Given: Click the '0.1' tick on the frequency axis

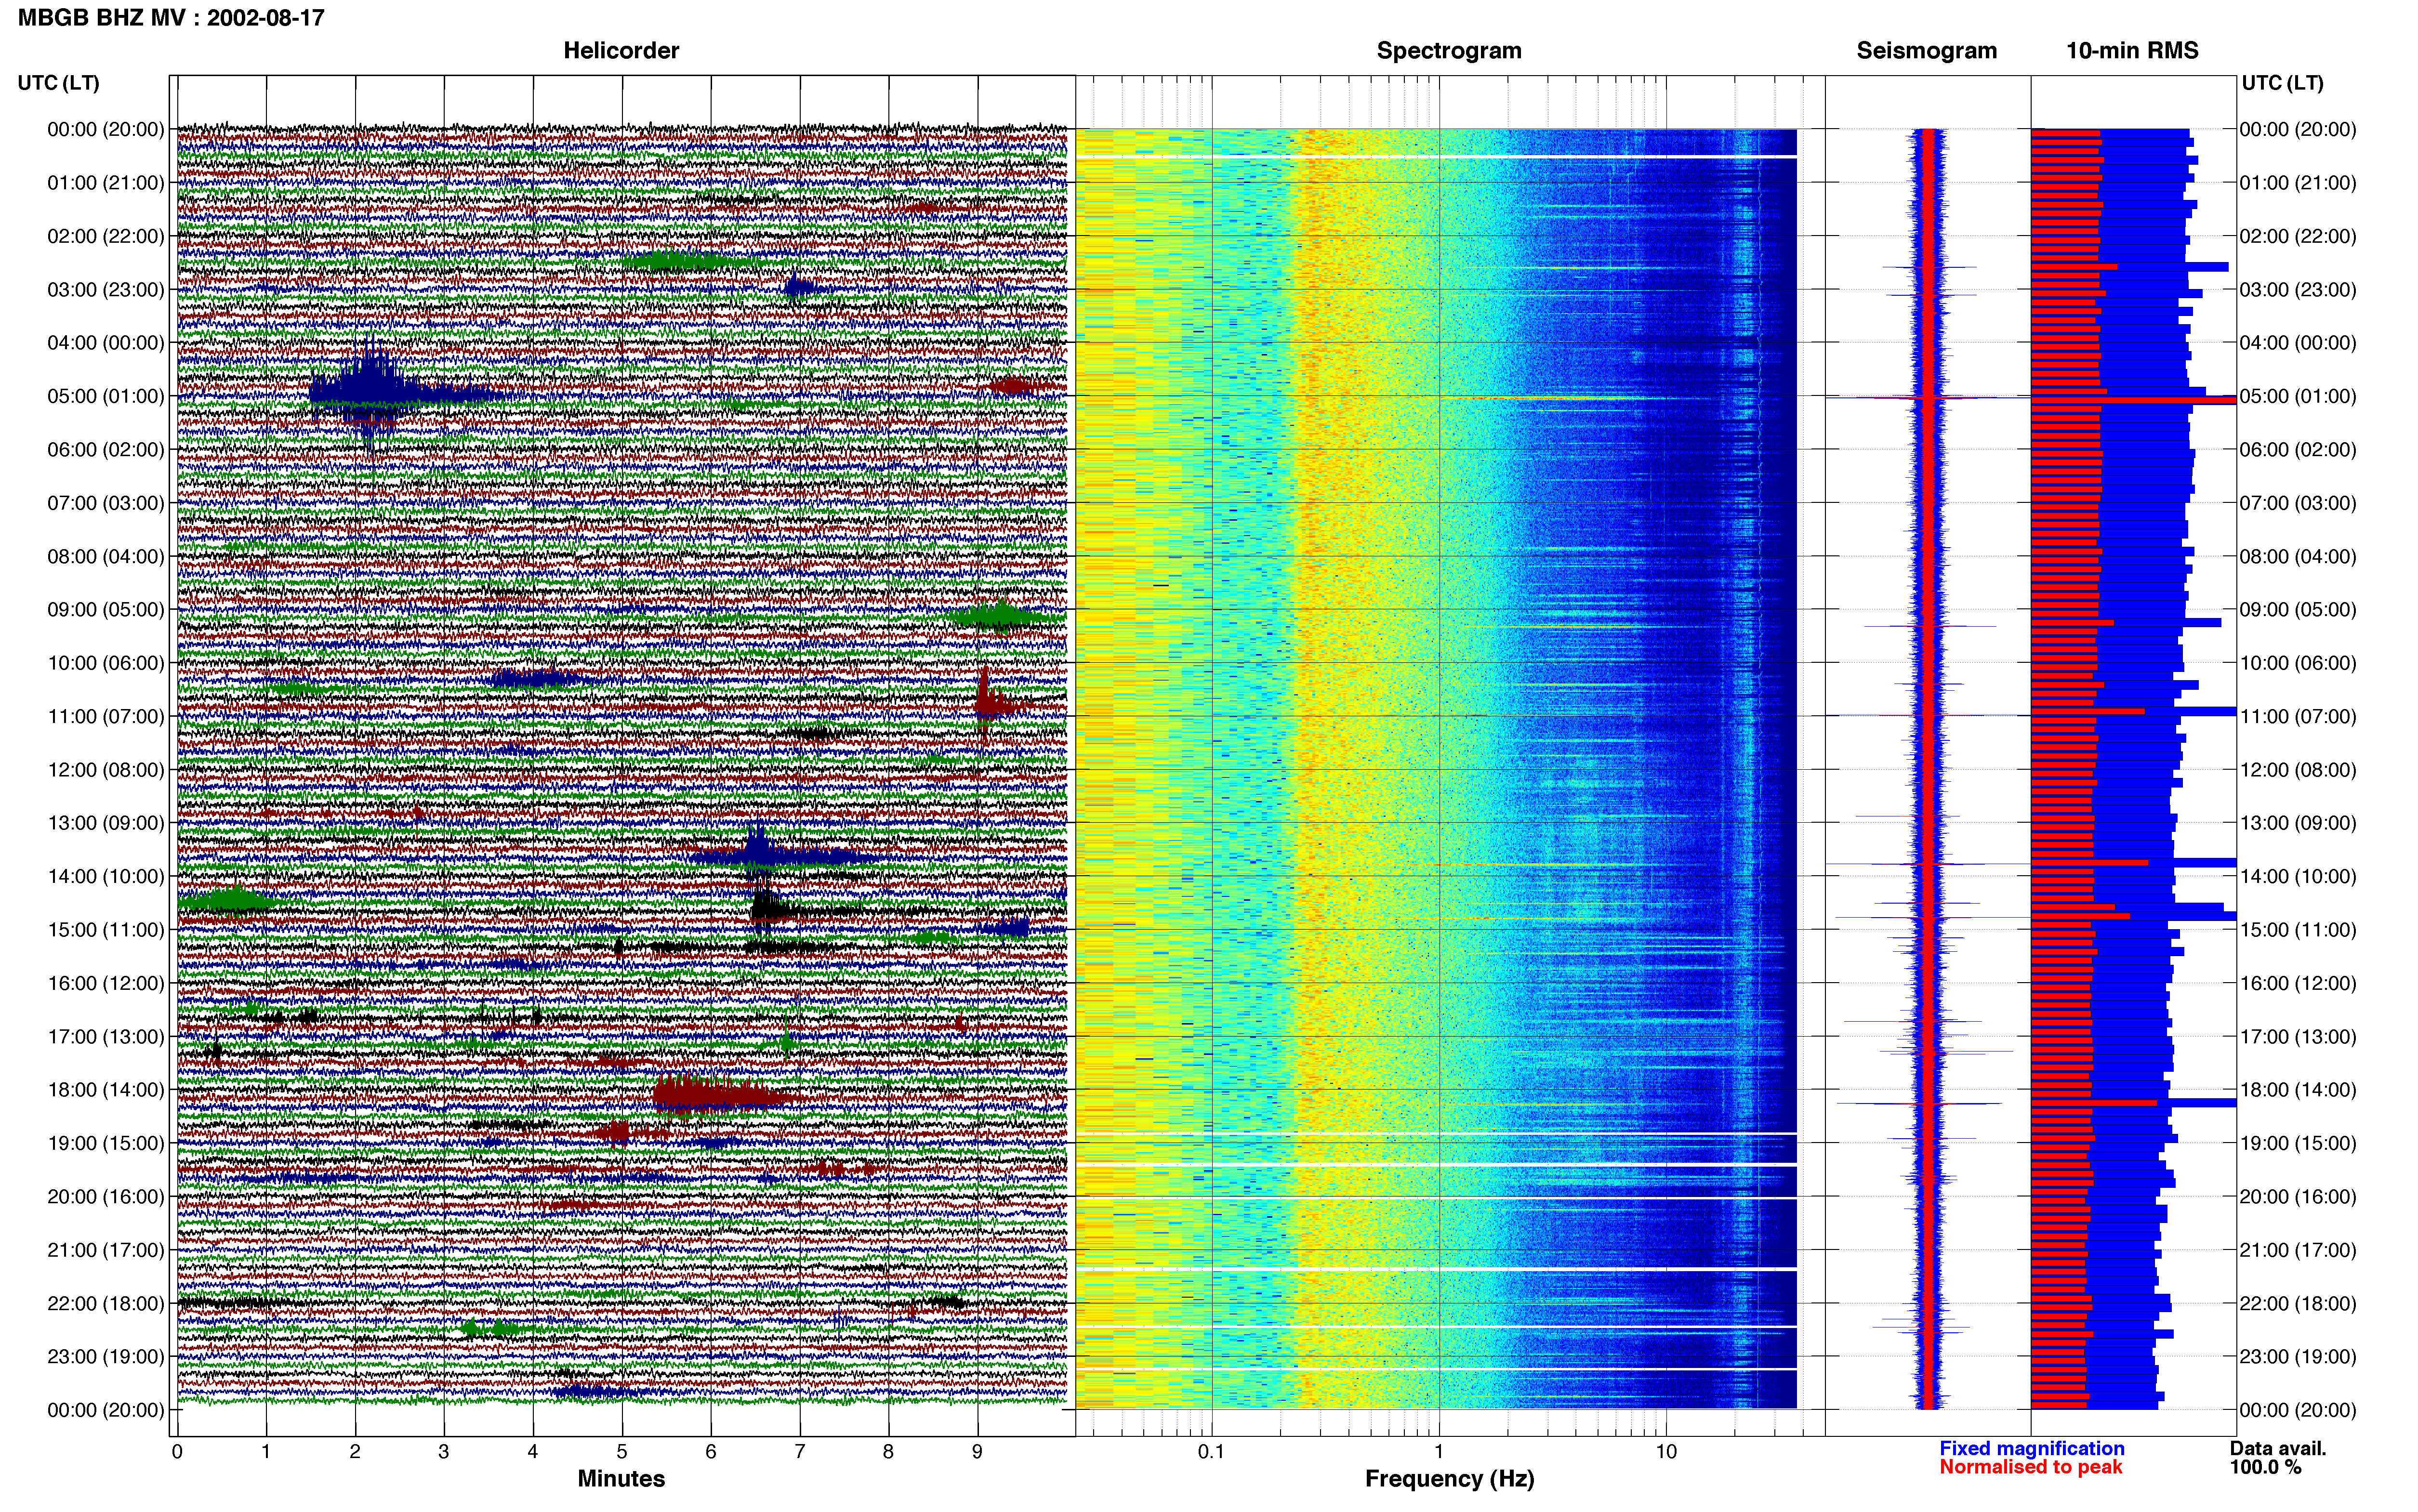Looking at the screenshot, I should [x=1211, y=1452].
